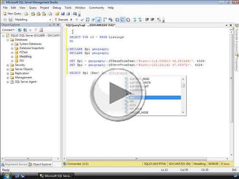Viewport: 239px width, 179px height.
Task: Toggle auto-hide pin on Object Explorer
Action: (x=54, y=25)
